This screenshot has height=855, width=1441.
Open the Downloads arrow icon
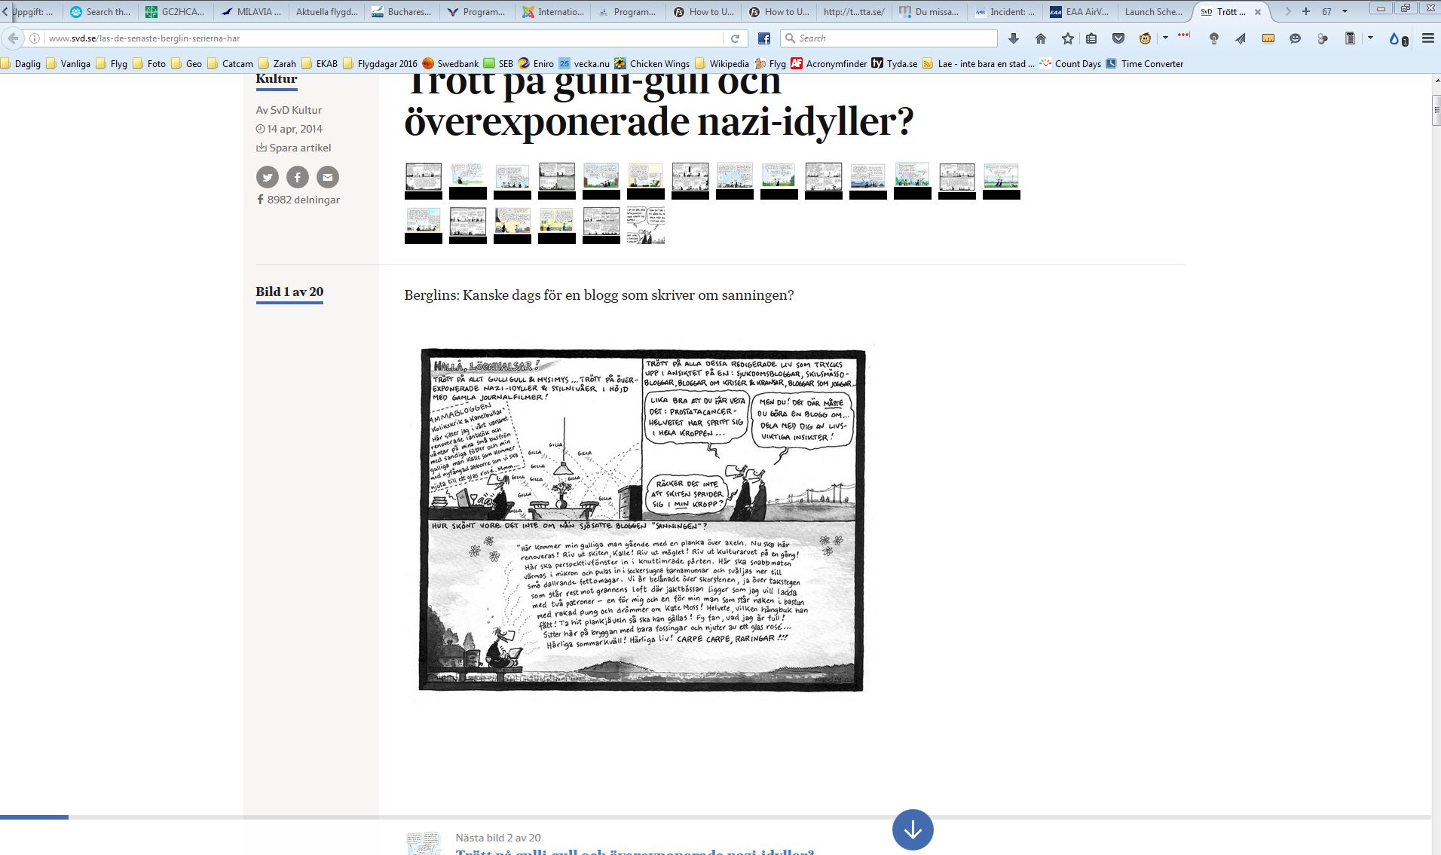[1014, 38]
